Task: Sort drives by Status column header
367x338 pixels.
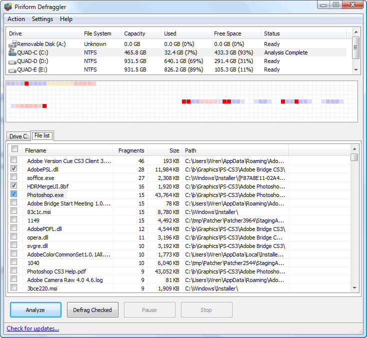Action: point(303,33)
